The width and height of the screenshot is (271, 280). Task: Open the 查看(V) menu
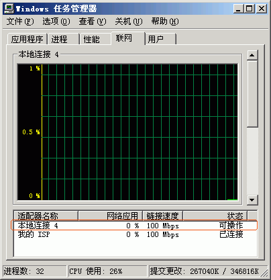tap(93, 21)
